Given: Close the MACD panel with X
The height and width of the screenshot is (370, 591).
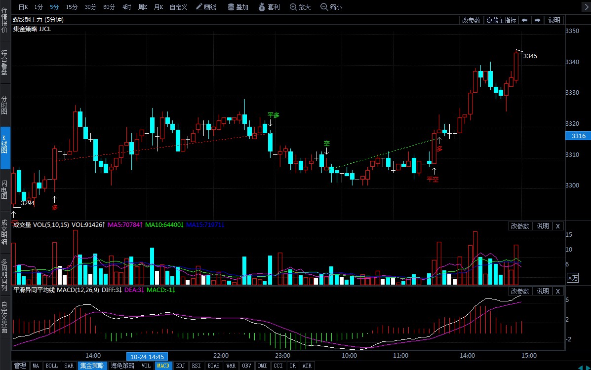Looking at the screenshot, I should 558,291.
